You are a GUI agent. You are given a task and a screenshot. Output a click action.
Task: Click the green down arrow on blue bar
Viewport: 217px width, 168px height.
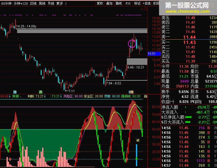tap(137, 159)
